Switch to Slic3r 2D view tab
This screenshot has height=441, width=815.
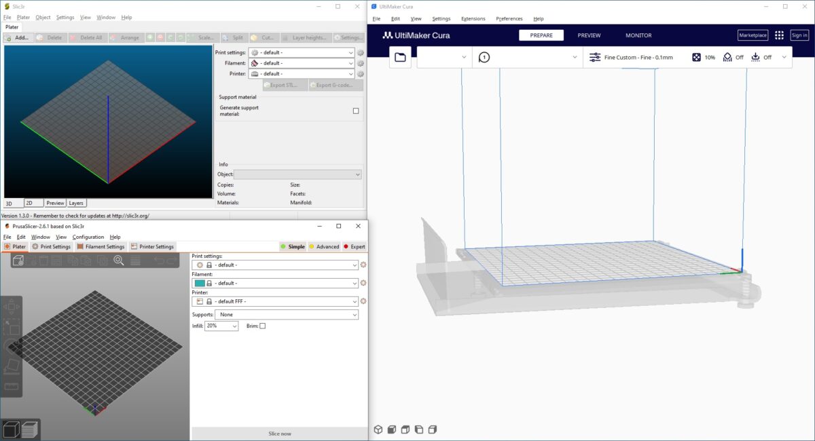33,203
